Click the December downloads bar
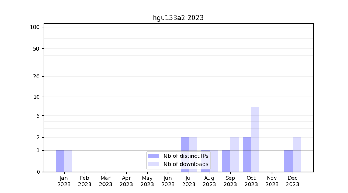 click(x=297, y=154)
